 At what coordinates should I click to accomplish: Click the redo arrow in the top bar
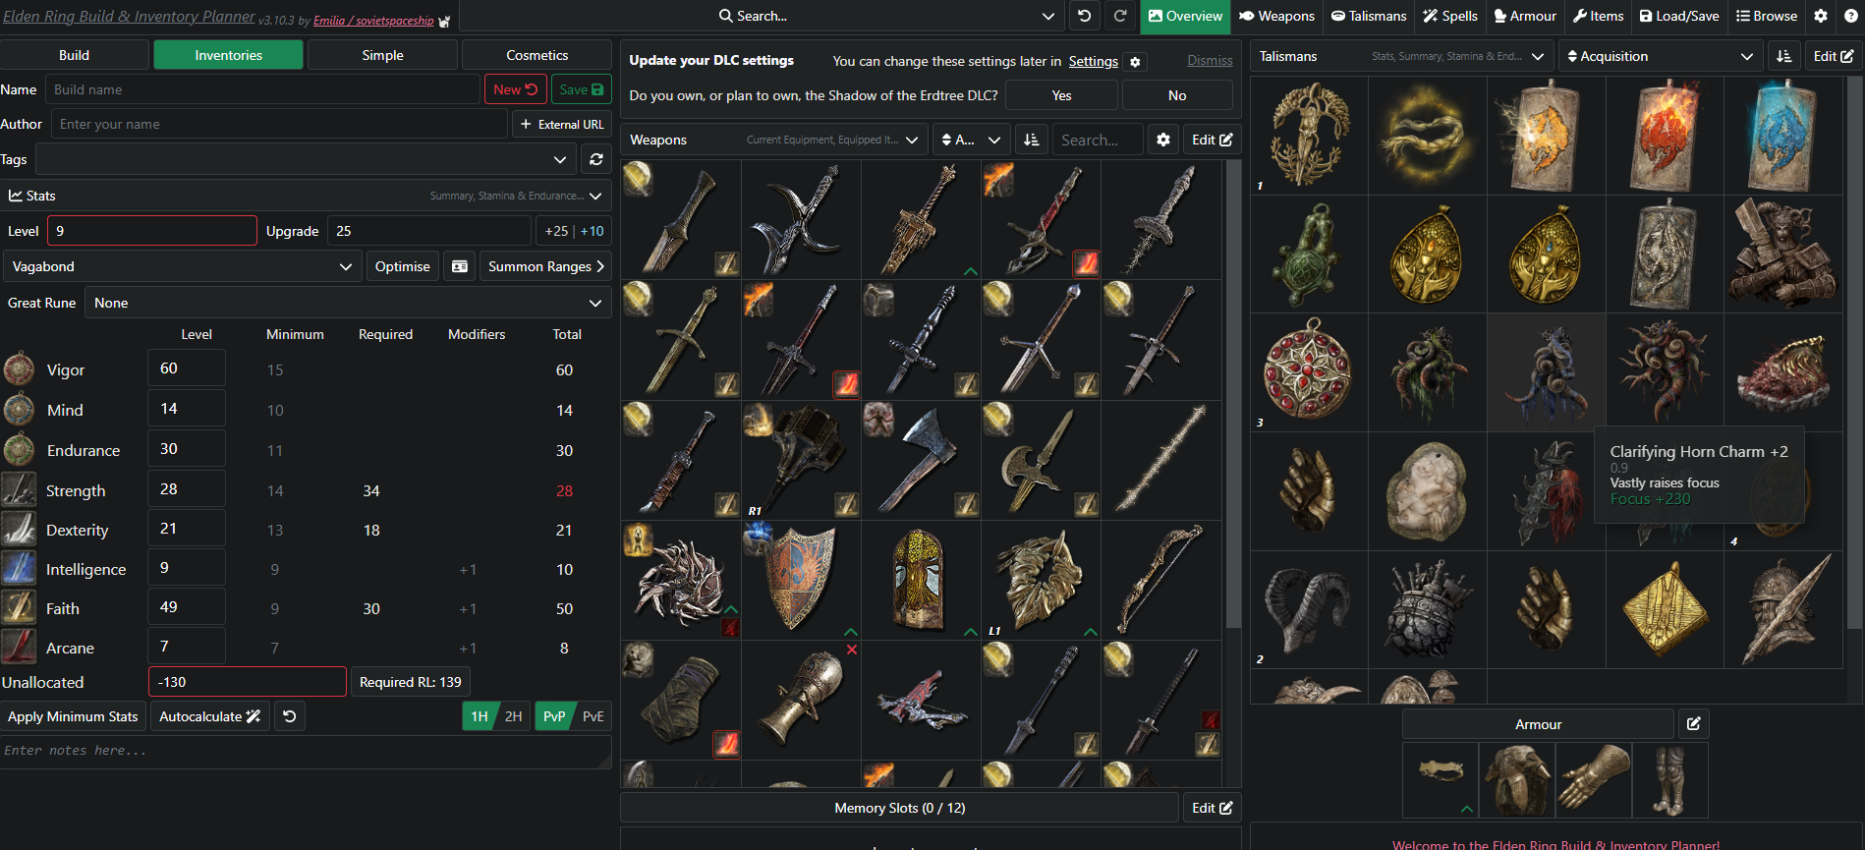[x=1120, y=16]
